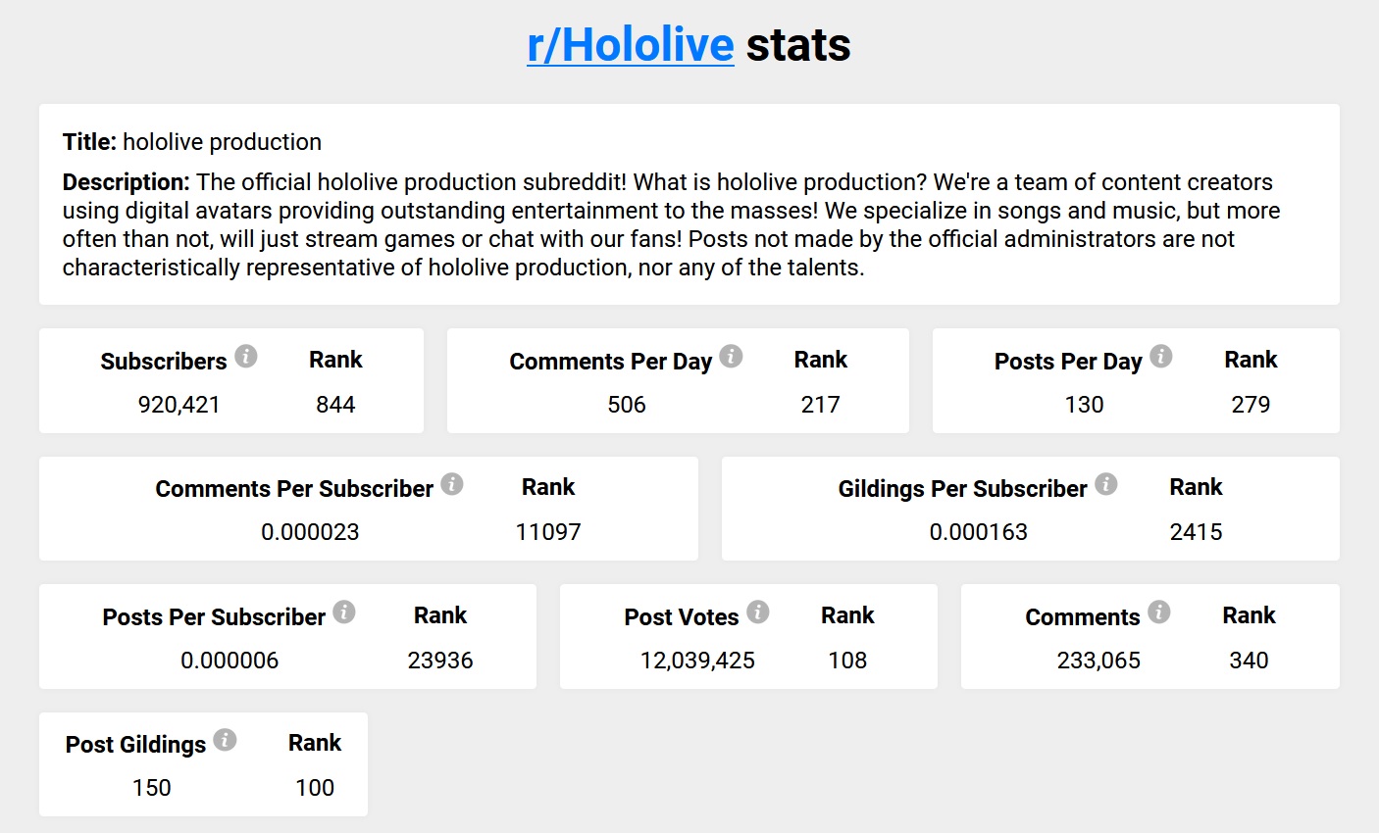Click the info icon next to Subscribers

246,356
